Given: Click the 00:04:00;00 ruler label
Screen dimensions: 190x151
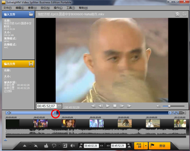Looking at the screenshot, I should 67,117.
